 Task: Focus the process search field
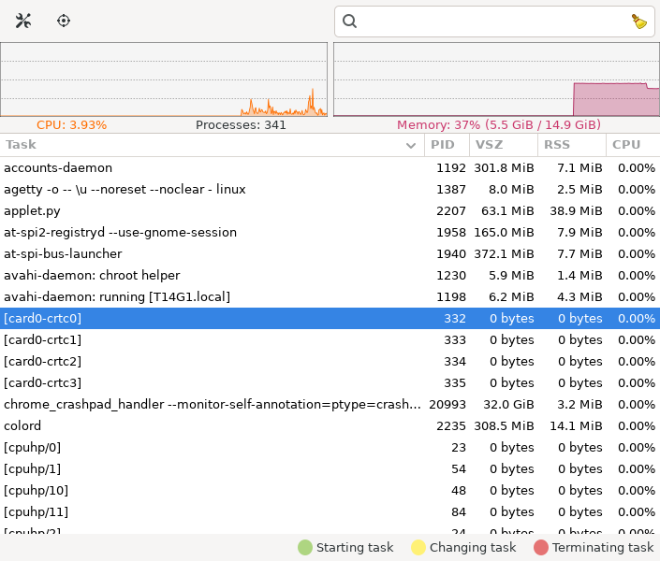click(x=494, y=22)
